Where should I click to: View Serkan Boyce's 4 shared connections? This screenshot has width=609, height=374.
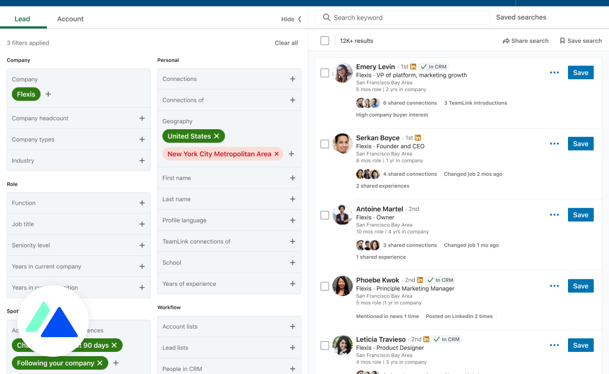click(x=410, y=174)
